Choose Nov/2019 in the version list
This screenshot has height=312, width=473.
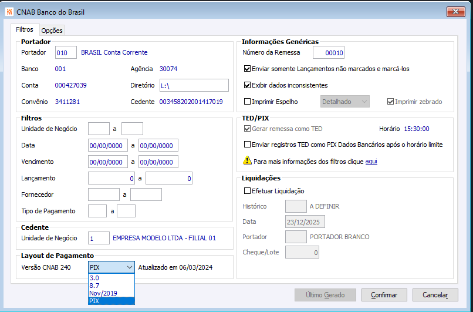103,293
